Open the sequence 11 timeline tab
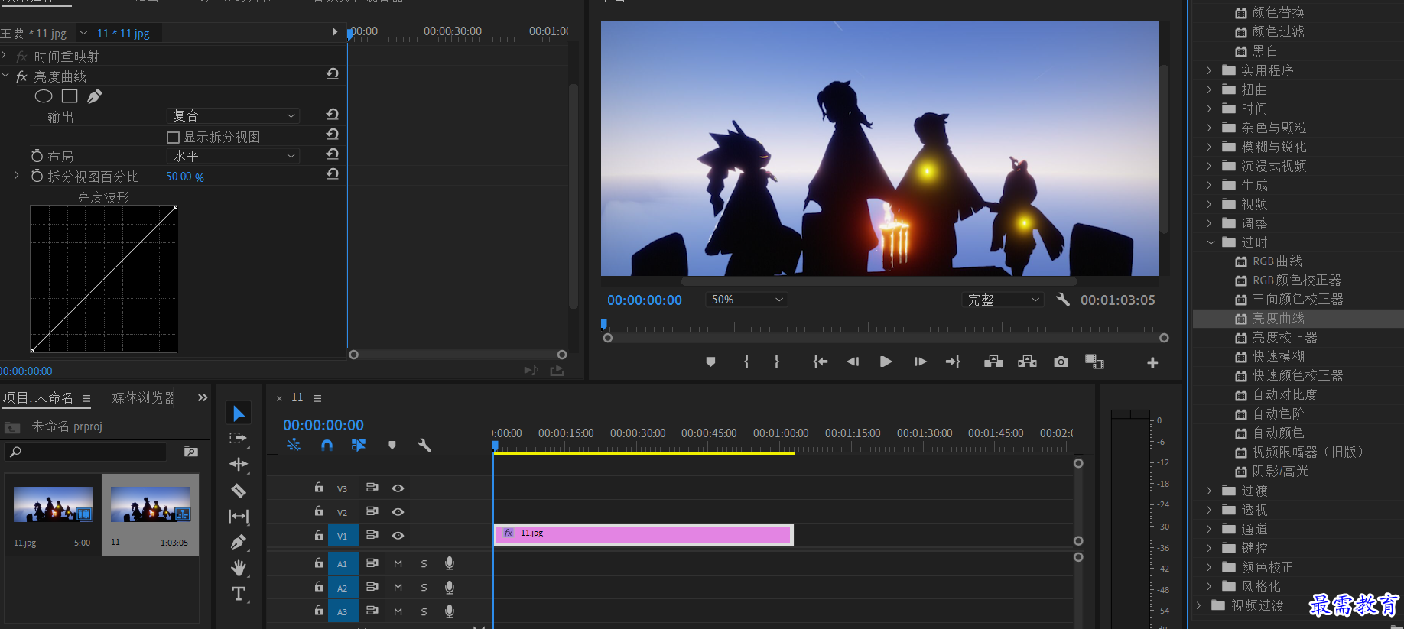Image resolution: width=1404 pixels, height=629 pixels. [297, 397]
